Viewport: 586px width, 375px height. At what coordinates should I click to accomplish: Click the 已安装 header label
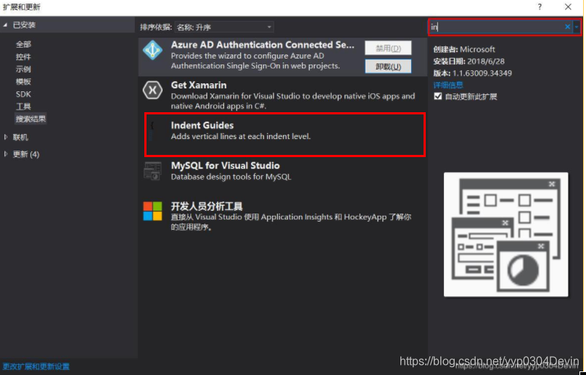coord(24,25)
